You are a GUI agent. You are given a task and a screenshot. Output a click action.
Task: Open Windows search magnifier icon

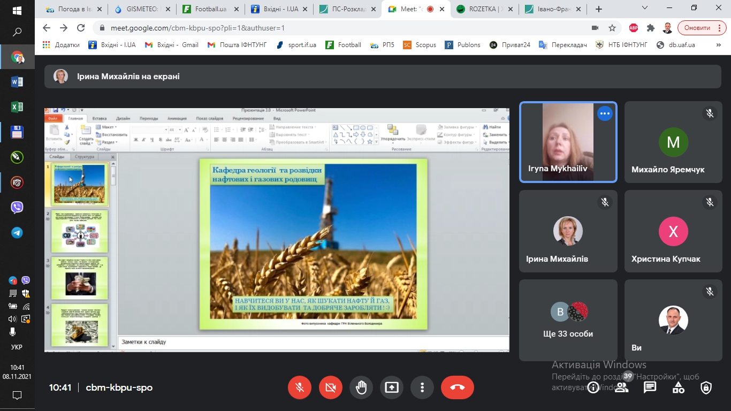[17, 33]
